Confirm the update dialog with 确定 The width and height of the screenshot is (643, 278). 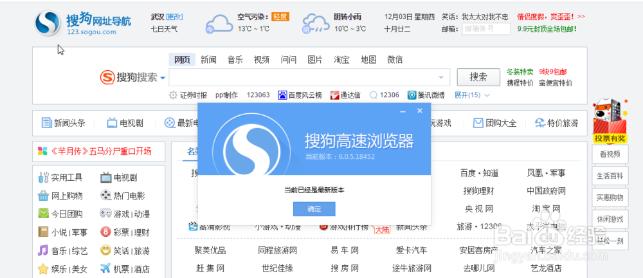point(314,209)
